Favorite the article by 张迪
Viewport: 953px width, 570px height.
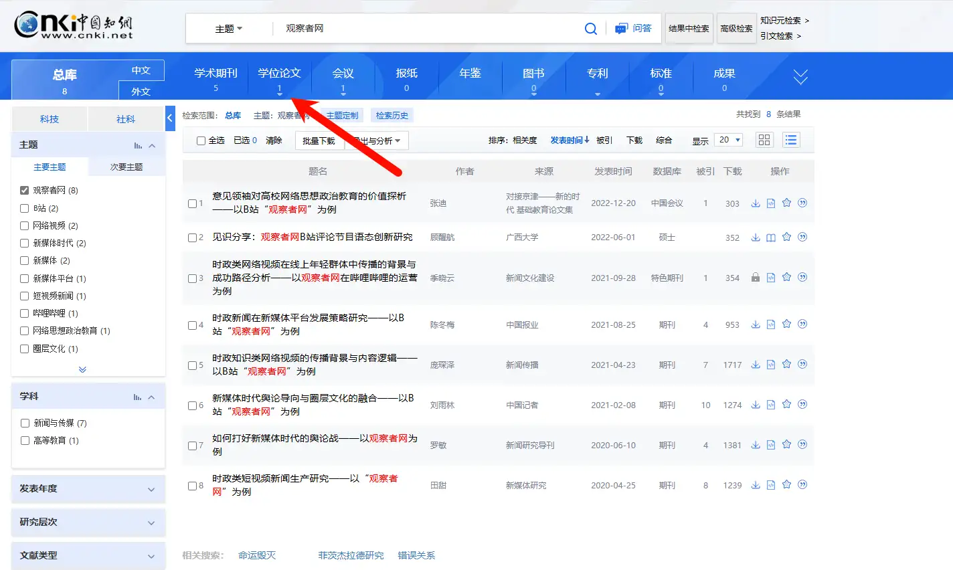click(786, 203)
